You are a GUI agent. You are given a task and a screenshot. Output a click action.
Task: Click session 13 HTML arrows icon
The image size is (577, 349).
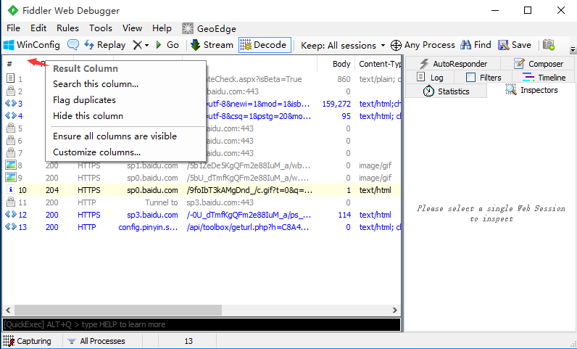[x=11, y=226]
